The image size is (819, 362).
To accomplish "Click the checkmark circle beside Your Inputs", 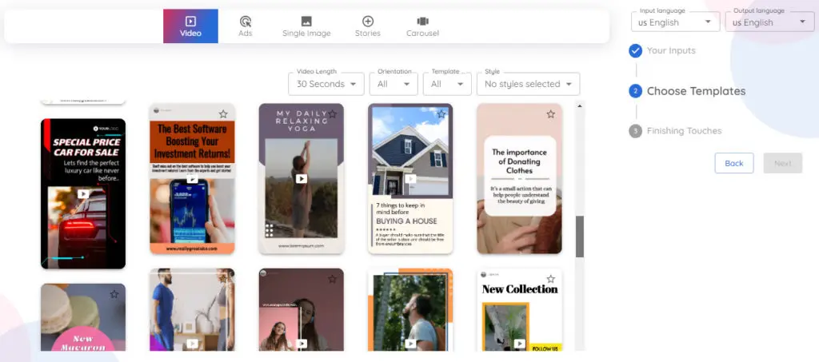I will pos(635,50).
